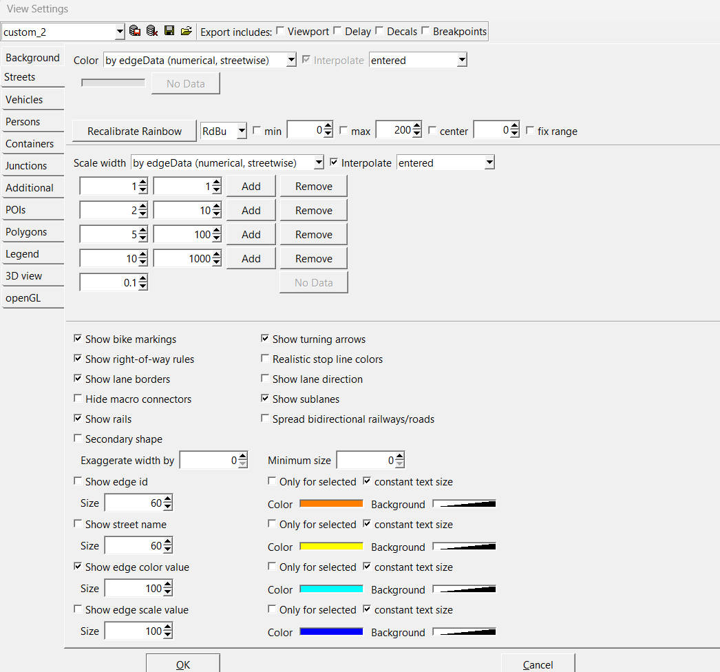The width and height of the screenshot is (720, 672).
Task: Select the openGL tab
Action: click(23, 298)
